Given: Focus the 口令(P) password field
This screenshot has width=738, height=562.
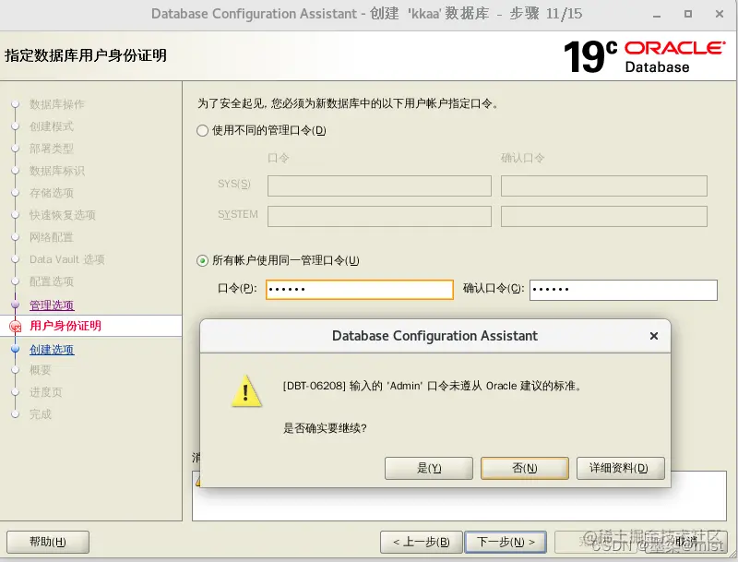Looking at the screenshot, I should pos(360,290).
